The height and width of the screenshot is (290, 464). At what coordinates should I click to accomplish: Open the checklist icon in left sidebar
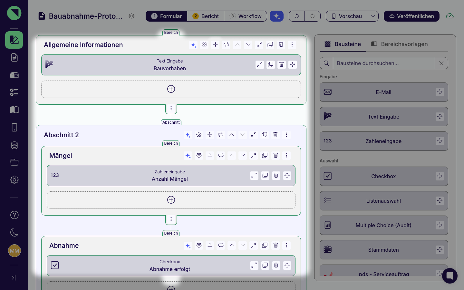click(14, 92)
